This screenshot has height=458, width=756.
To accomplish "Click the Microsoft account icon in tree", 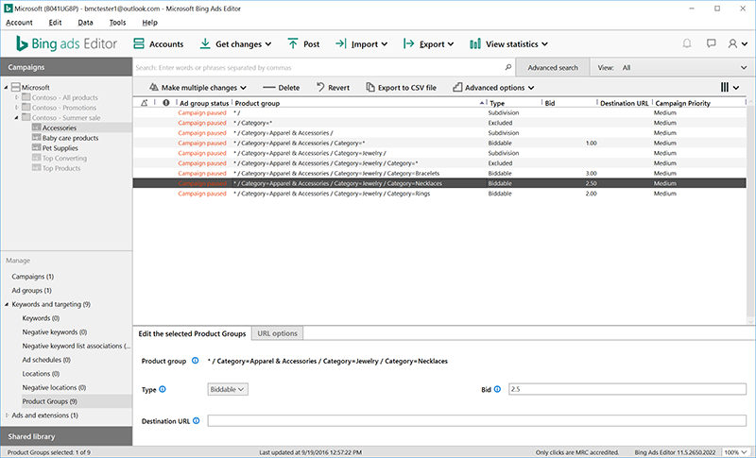I will tap(15, 87).
